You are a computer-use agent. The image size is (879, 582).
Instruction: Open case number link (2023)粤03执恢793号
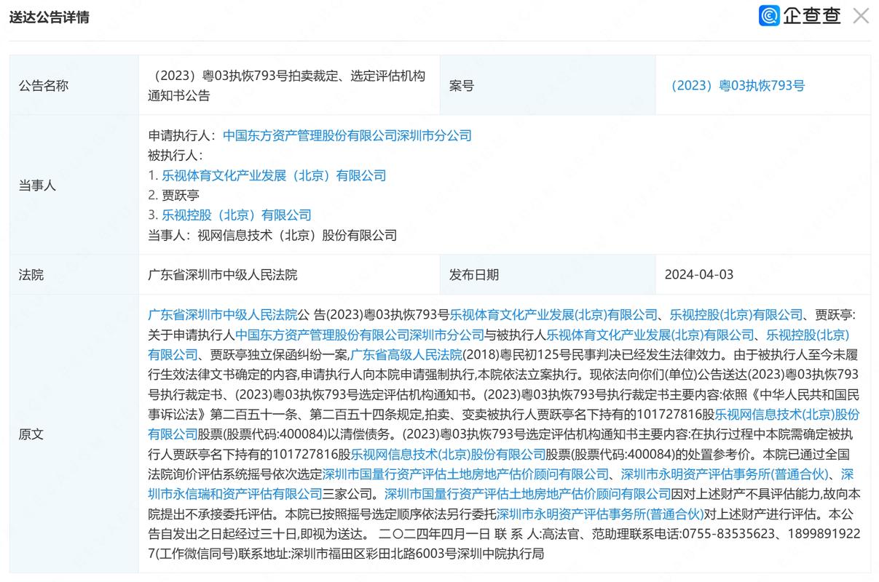click(x=737, y=85)
